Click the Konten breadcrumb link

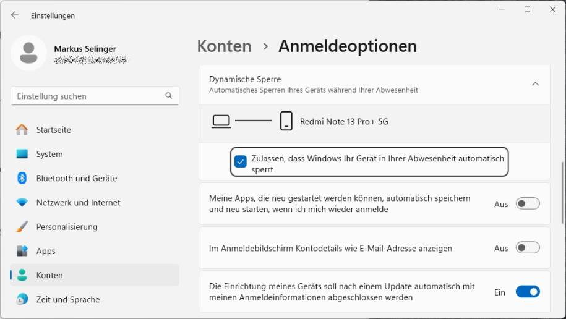pos(224,46)
